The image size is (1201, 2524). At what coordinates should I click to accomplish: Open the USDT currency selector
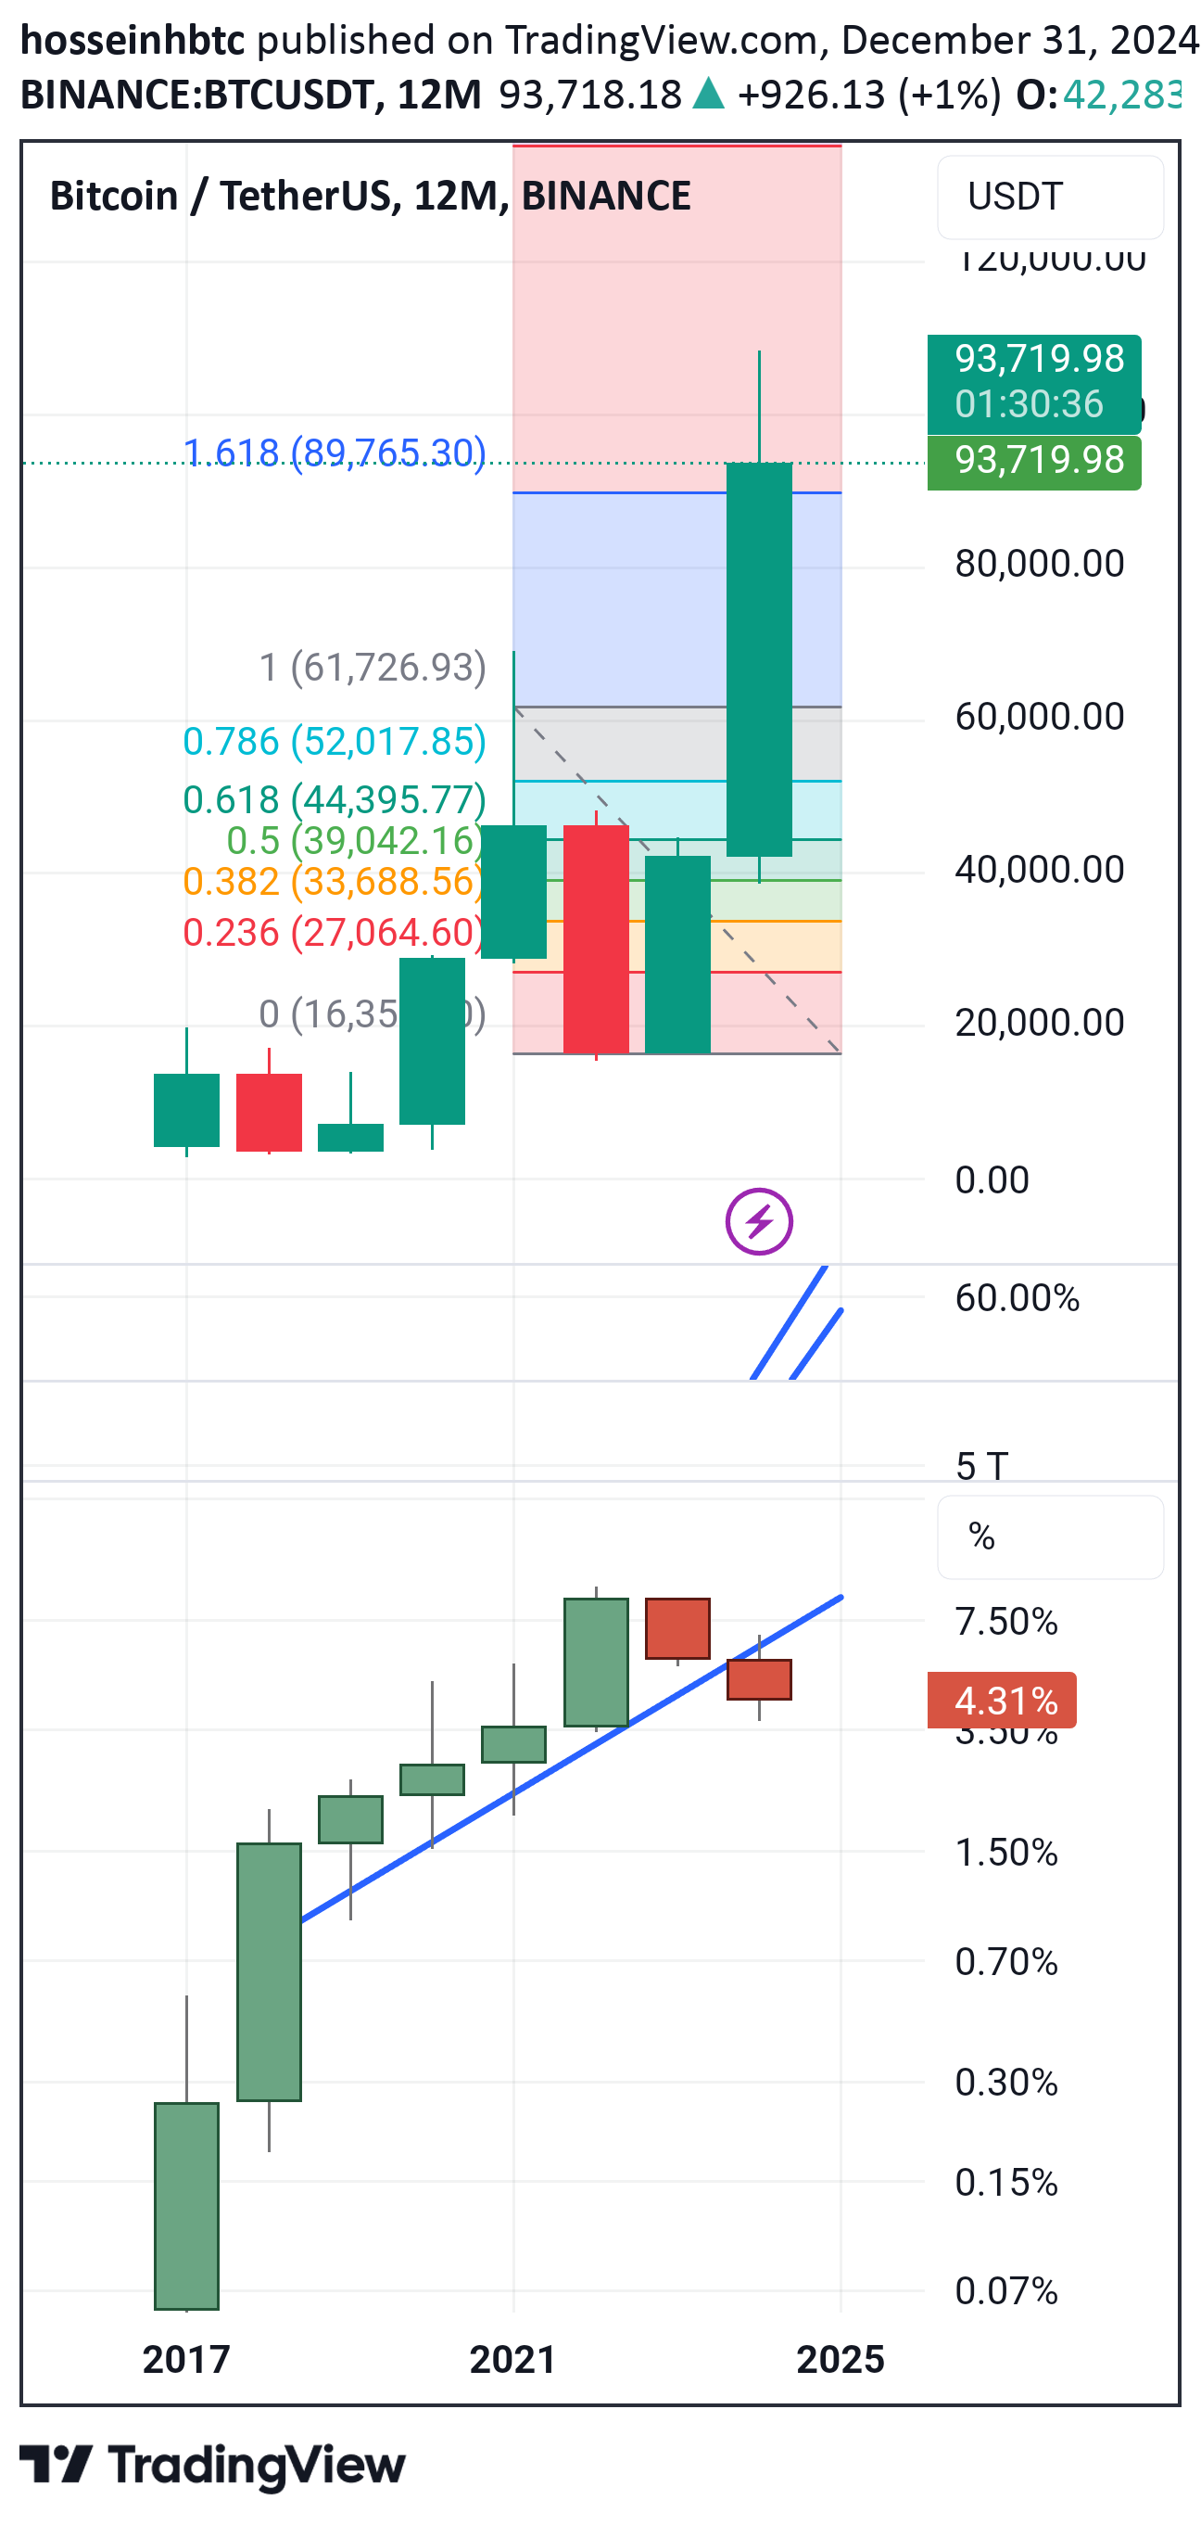point(1050,197)
